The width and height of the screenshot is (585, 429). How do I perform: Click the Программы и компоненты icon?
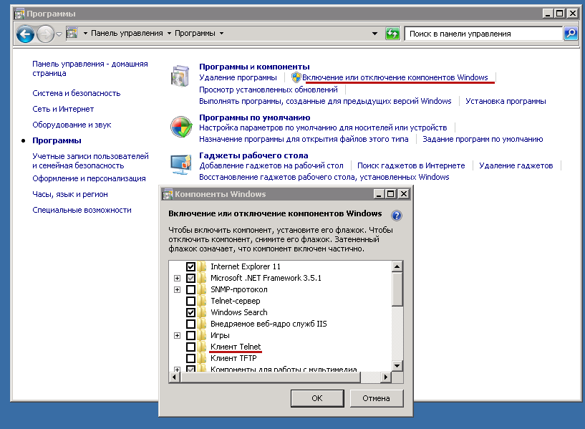[x=180, y=76]
